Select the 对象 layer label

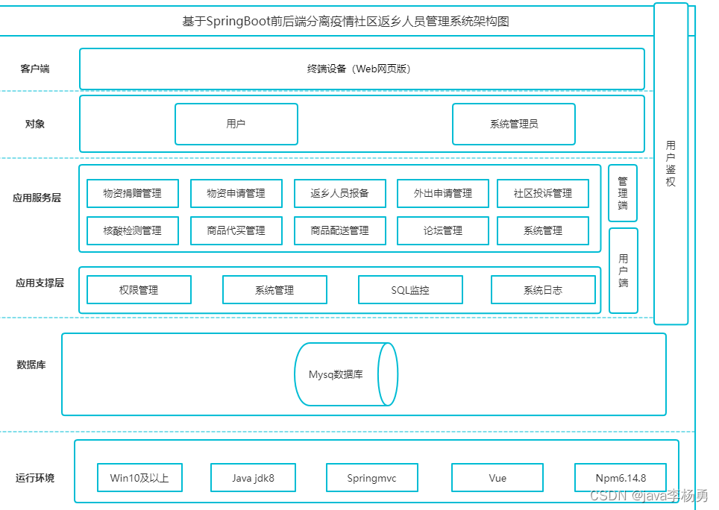tap(35, 124)
